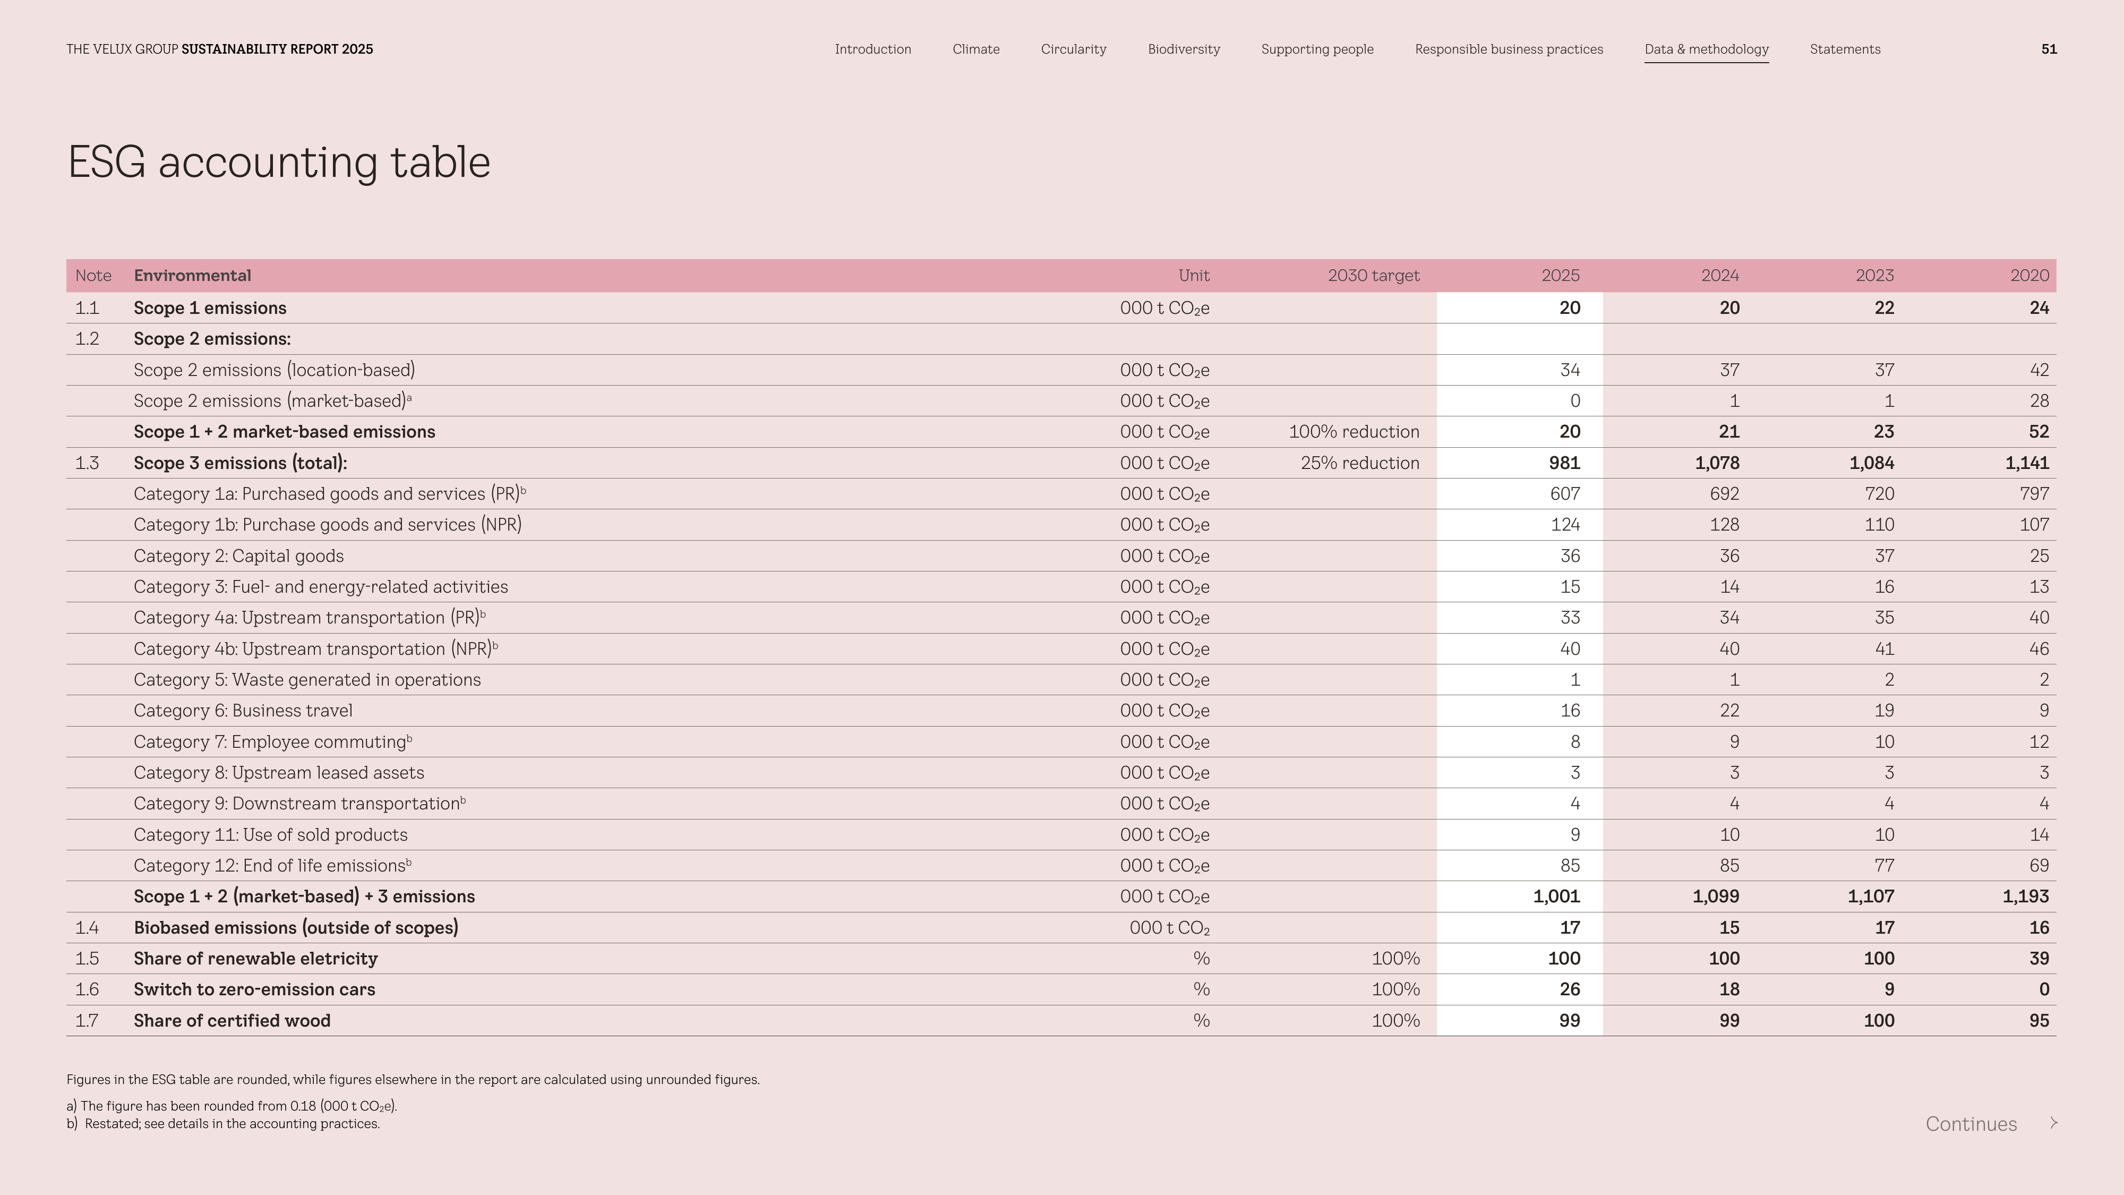Screen dimensions: 2124x1195
Task: Click the 2025 column header
Action: [1560, 276]
